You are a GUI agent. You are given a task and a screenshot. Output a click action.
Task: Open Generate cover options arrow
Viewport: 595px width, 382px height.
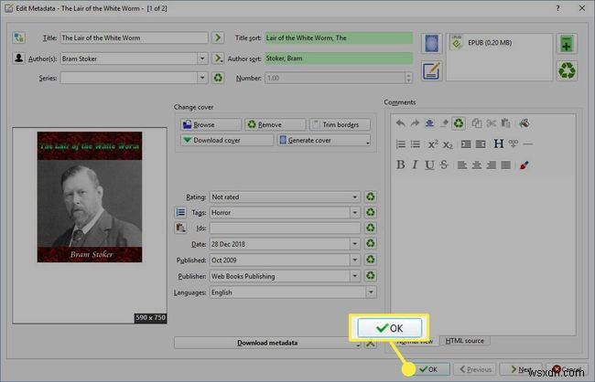[x=367, y=142]
